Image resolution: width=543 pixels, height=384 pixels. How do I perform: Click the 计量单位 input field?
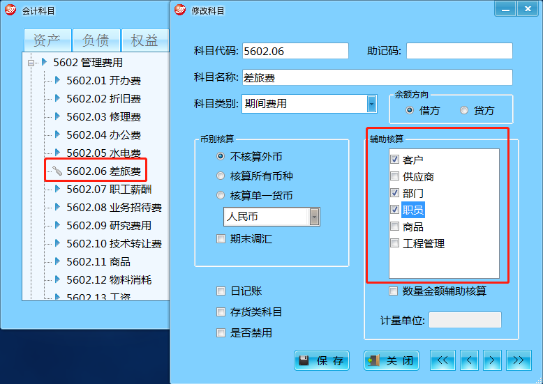pos(465,320)
